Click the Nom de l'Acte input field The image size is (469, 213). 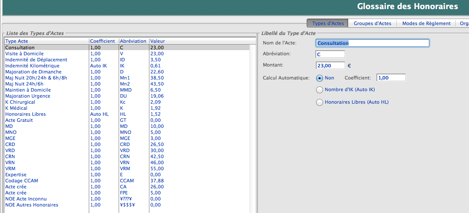click(372, 43)
